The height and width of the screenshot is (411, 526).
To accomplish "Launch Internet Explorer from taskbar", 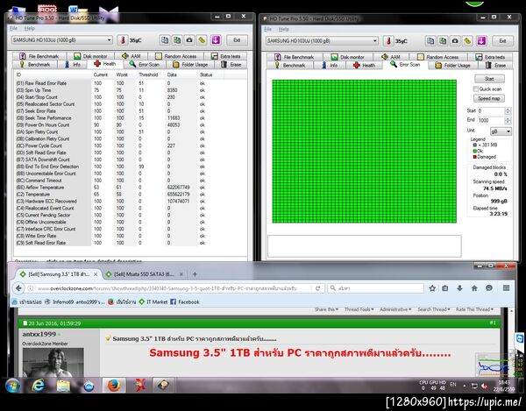I will coord(39,386).
